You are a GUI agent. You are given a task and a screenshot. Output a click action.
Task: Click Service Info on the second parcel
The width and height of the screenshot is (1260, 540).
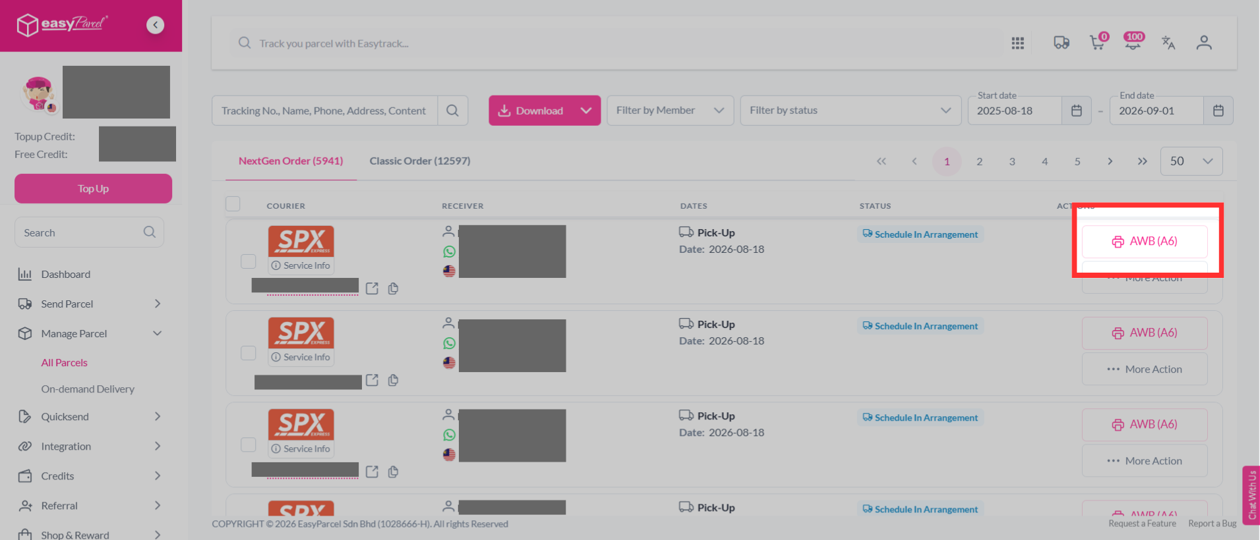301,357
